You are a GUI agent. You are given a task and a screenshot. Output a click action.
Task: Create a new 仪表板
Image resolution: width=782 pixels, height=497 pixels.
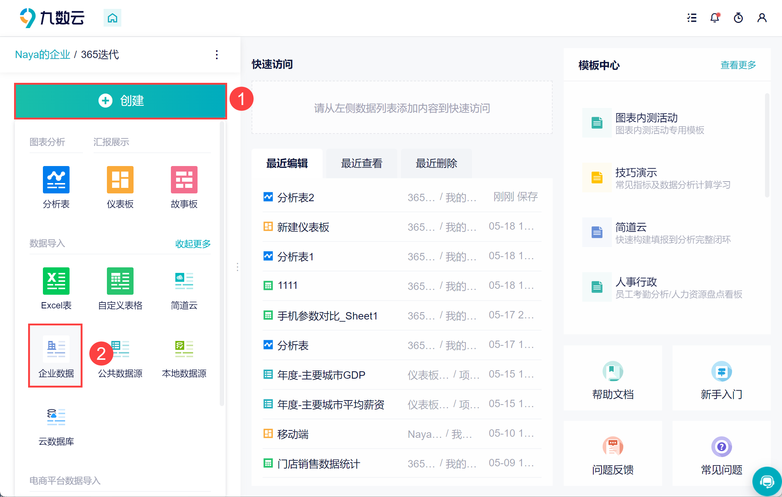pos(120,187)
